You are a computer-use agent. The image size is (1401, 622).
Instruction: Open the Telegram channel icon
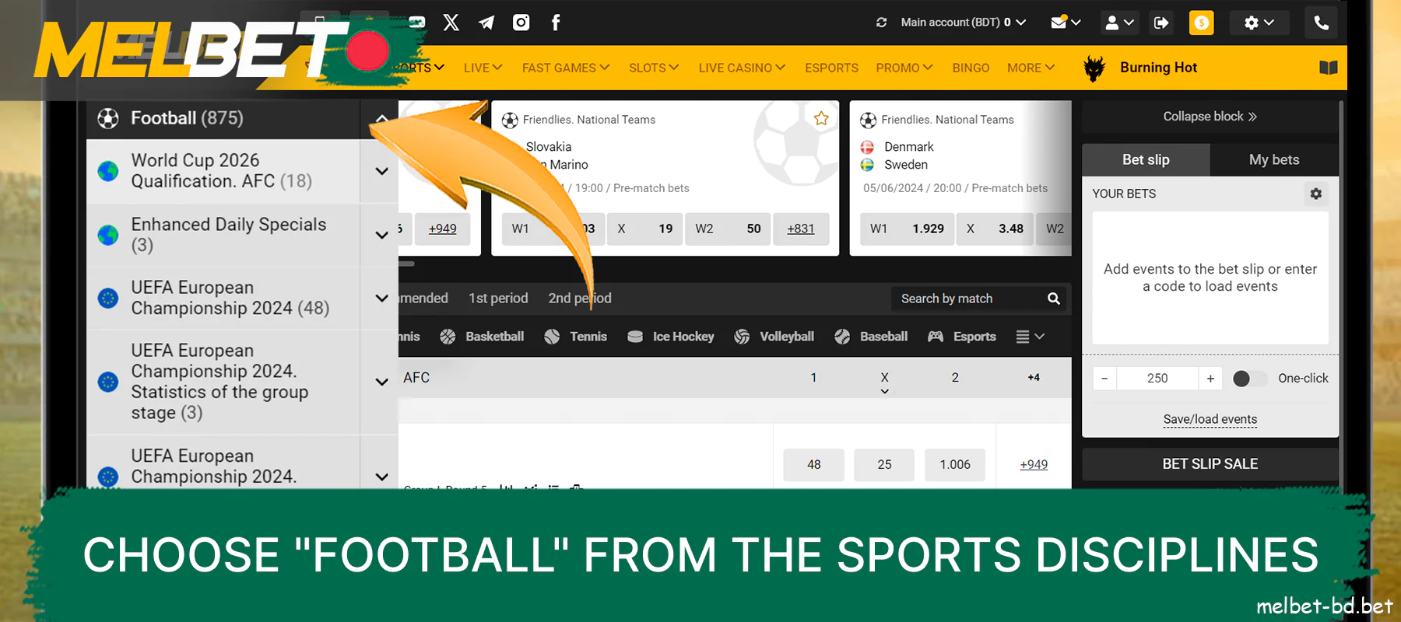point(486,23)
